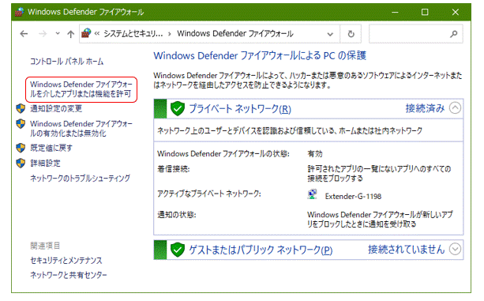Click shield icon next to 詳細設定
Image resolution: width=484 pixels, height=301 pixels.
pyautogui.click(x=21, y=163)
